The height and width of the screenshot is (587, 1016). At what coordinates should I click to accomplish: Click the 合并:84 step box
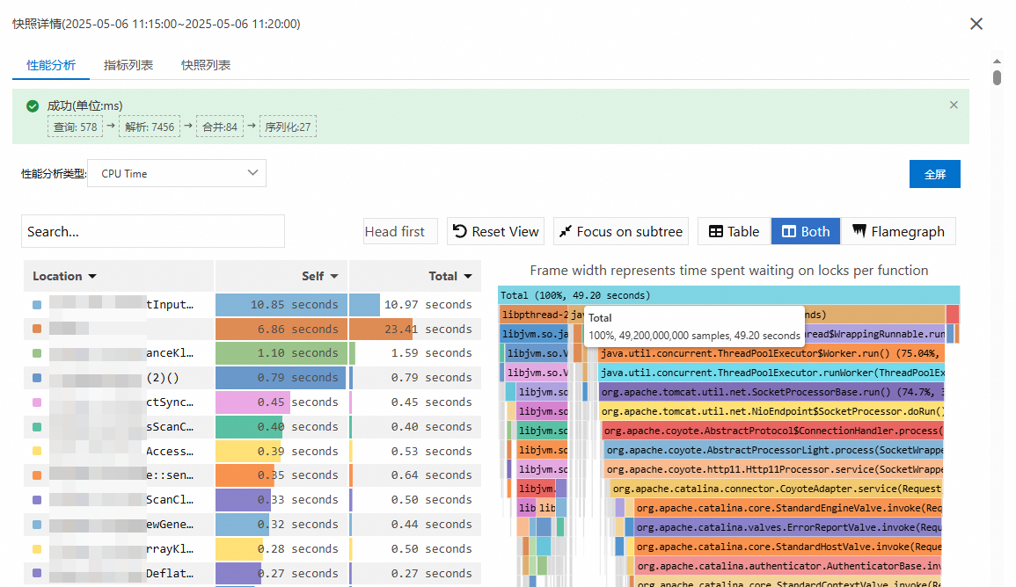(x=220, y=127)
